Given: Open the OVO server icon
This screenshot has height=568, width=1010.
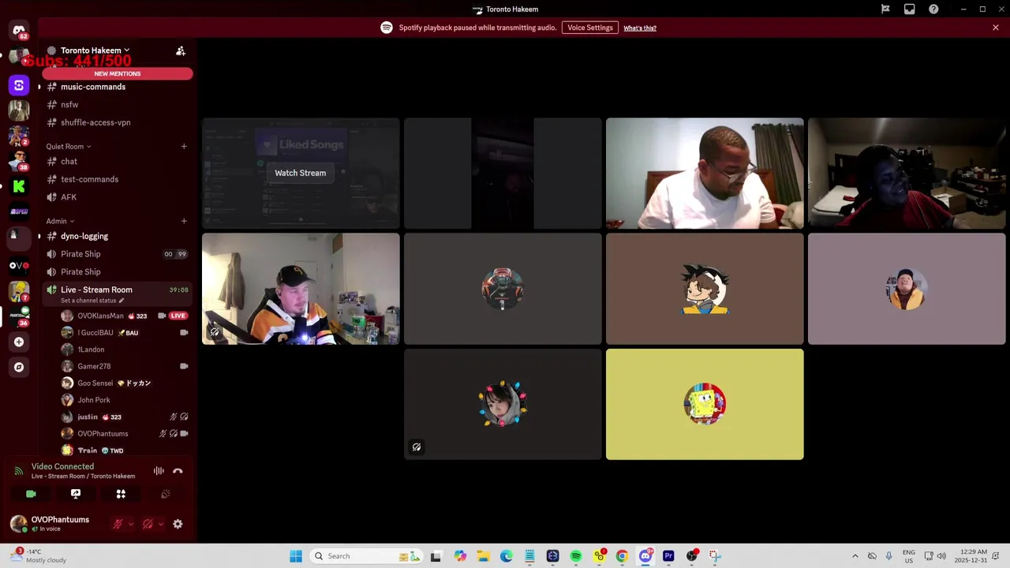Looking at the screenshot, I should 19,265.
